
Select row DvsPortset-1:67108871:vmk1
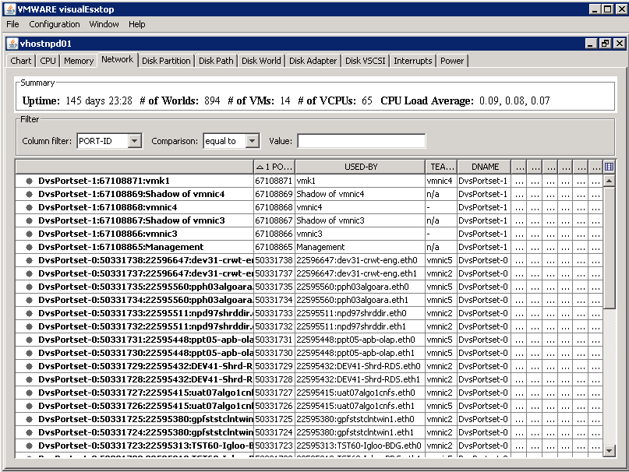pyautogui.click(x=309, y=181)
